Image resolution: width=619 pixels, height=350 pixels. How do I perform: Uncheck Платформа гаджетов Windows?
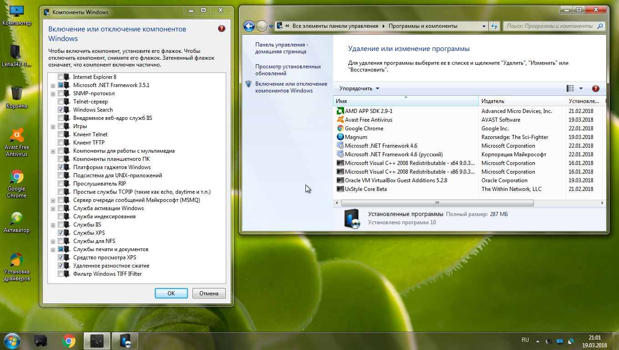[61, 167]
